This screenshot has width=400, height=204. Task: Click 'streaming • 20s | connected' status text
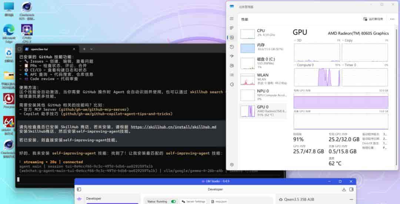53,162
